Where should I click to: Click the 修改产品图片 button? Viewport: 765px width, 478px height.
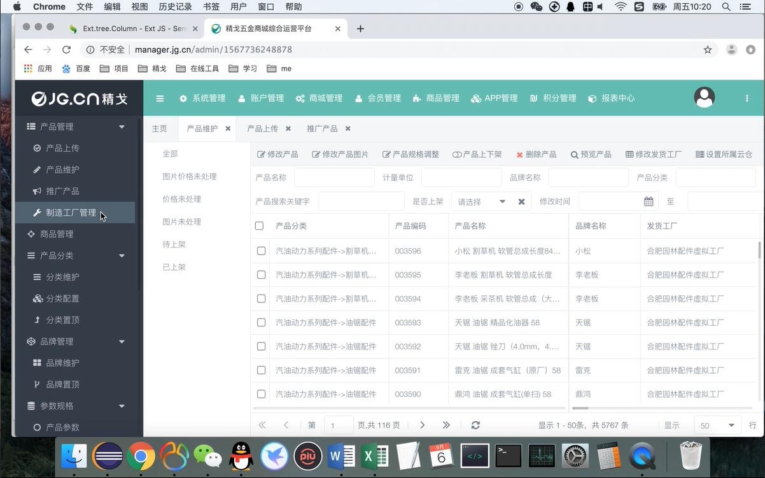[x=340, y=155]
